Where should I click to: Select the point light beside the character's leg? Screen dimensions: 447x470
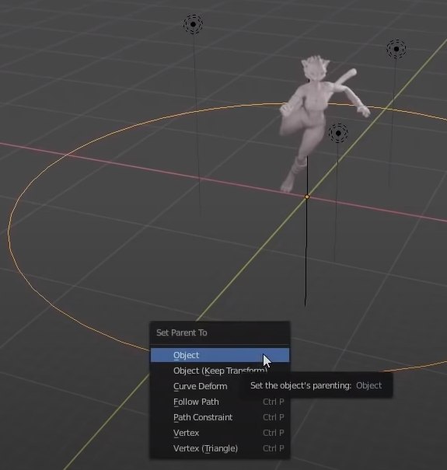pyautogui.click(x=338, y=133)
